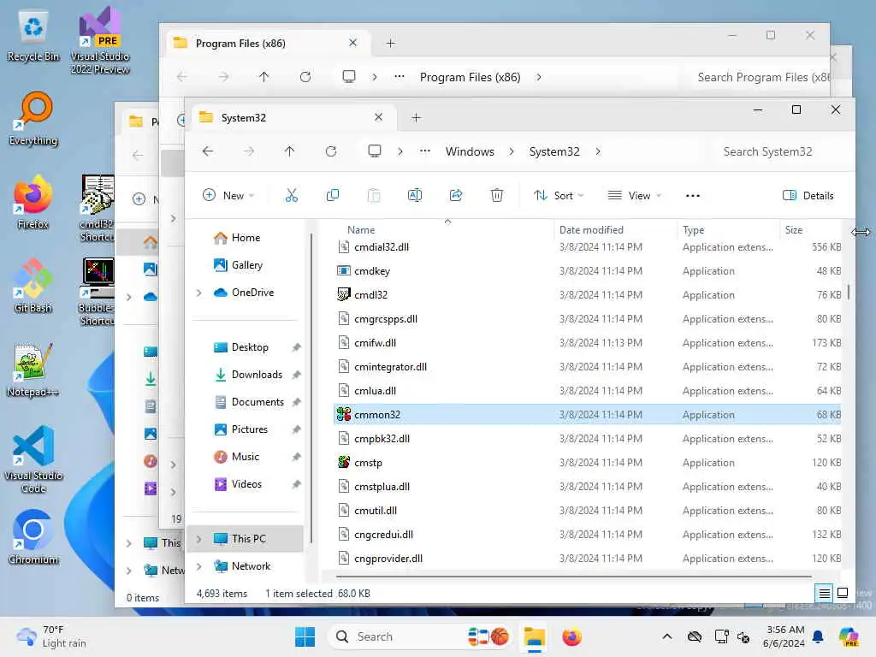Select the Recycle Bin desktop icon

(x=33, y=36)
